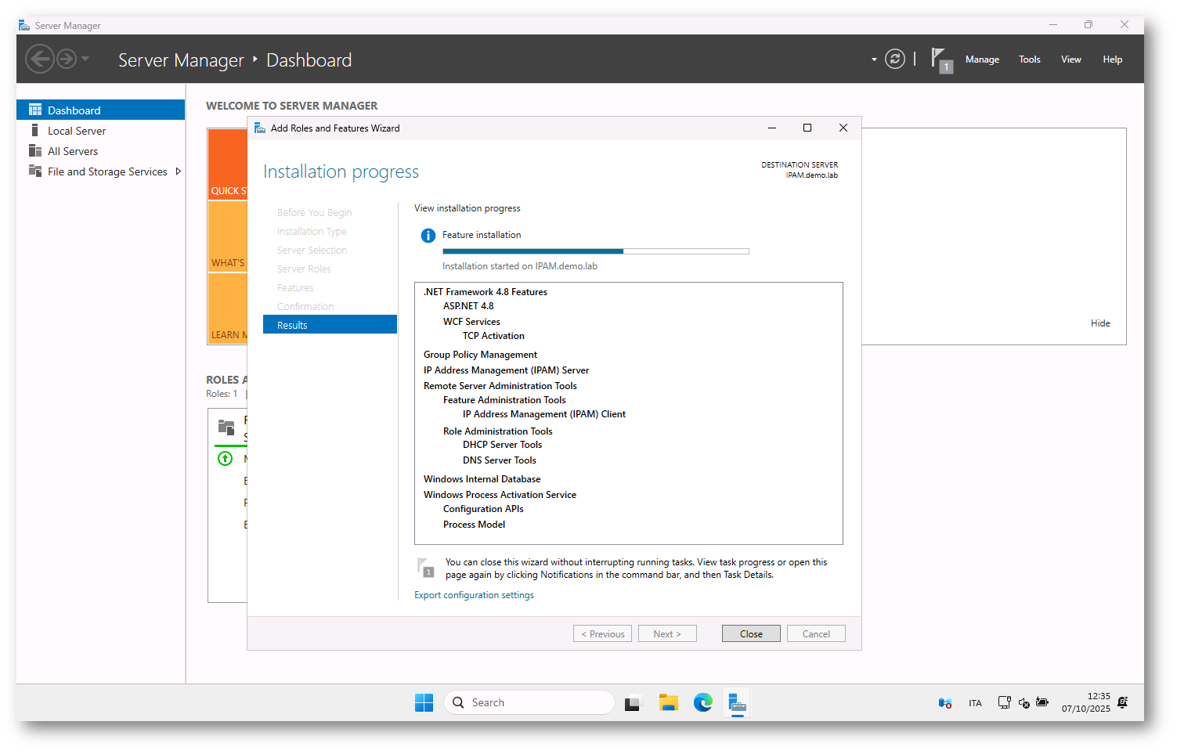
Task: Select 'IP Address Management (IPAM) Server' entry
Action: click(x=506, y=370)
